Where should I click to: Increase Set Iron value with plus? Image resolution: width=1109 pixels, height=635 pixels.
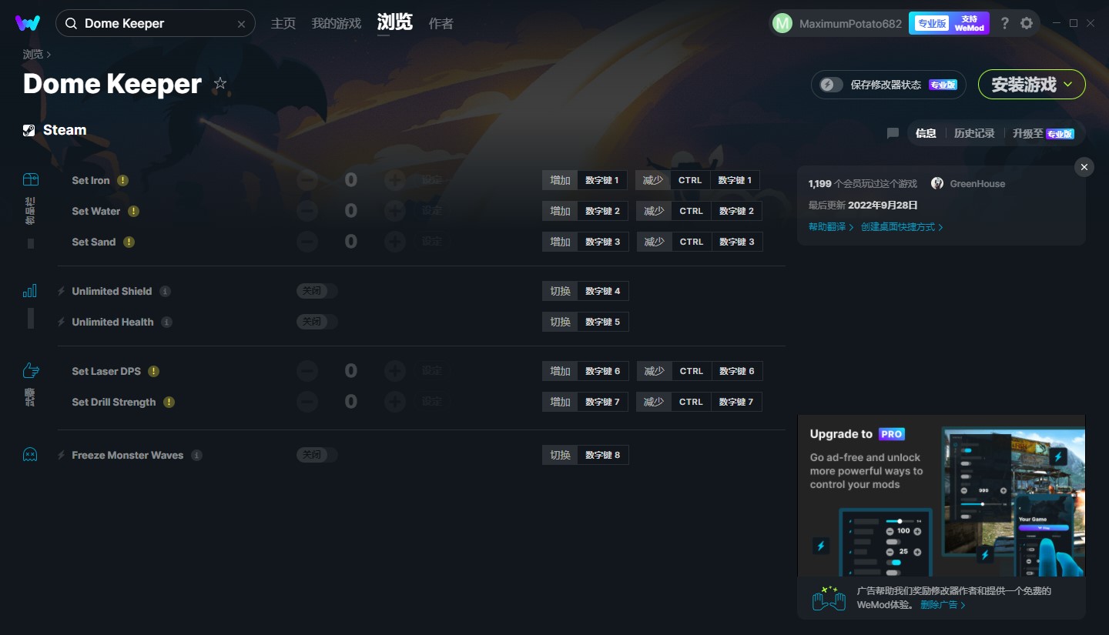pos(395,180)
